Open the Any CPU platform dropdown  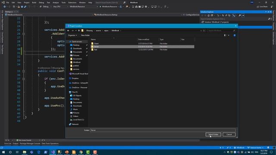coord(60,7)
